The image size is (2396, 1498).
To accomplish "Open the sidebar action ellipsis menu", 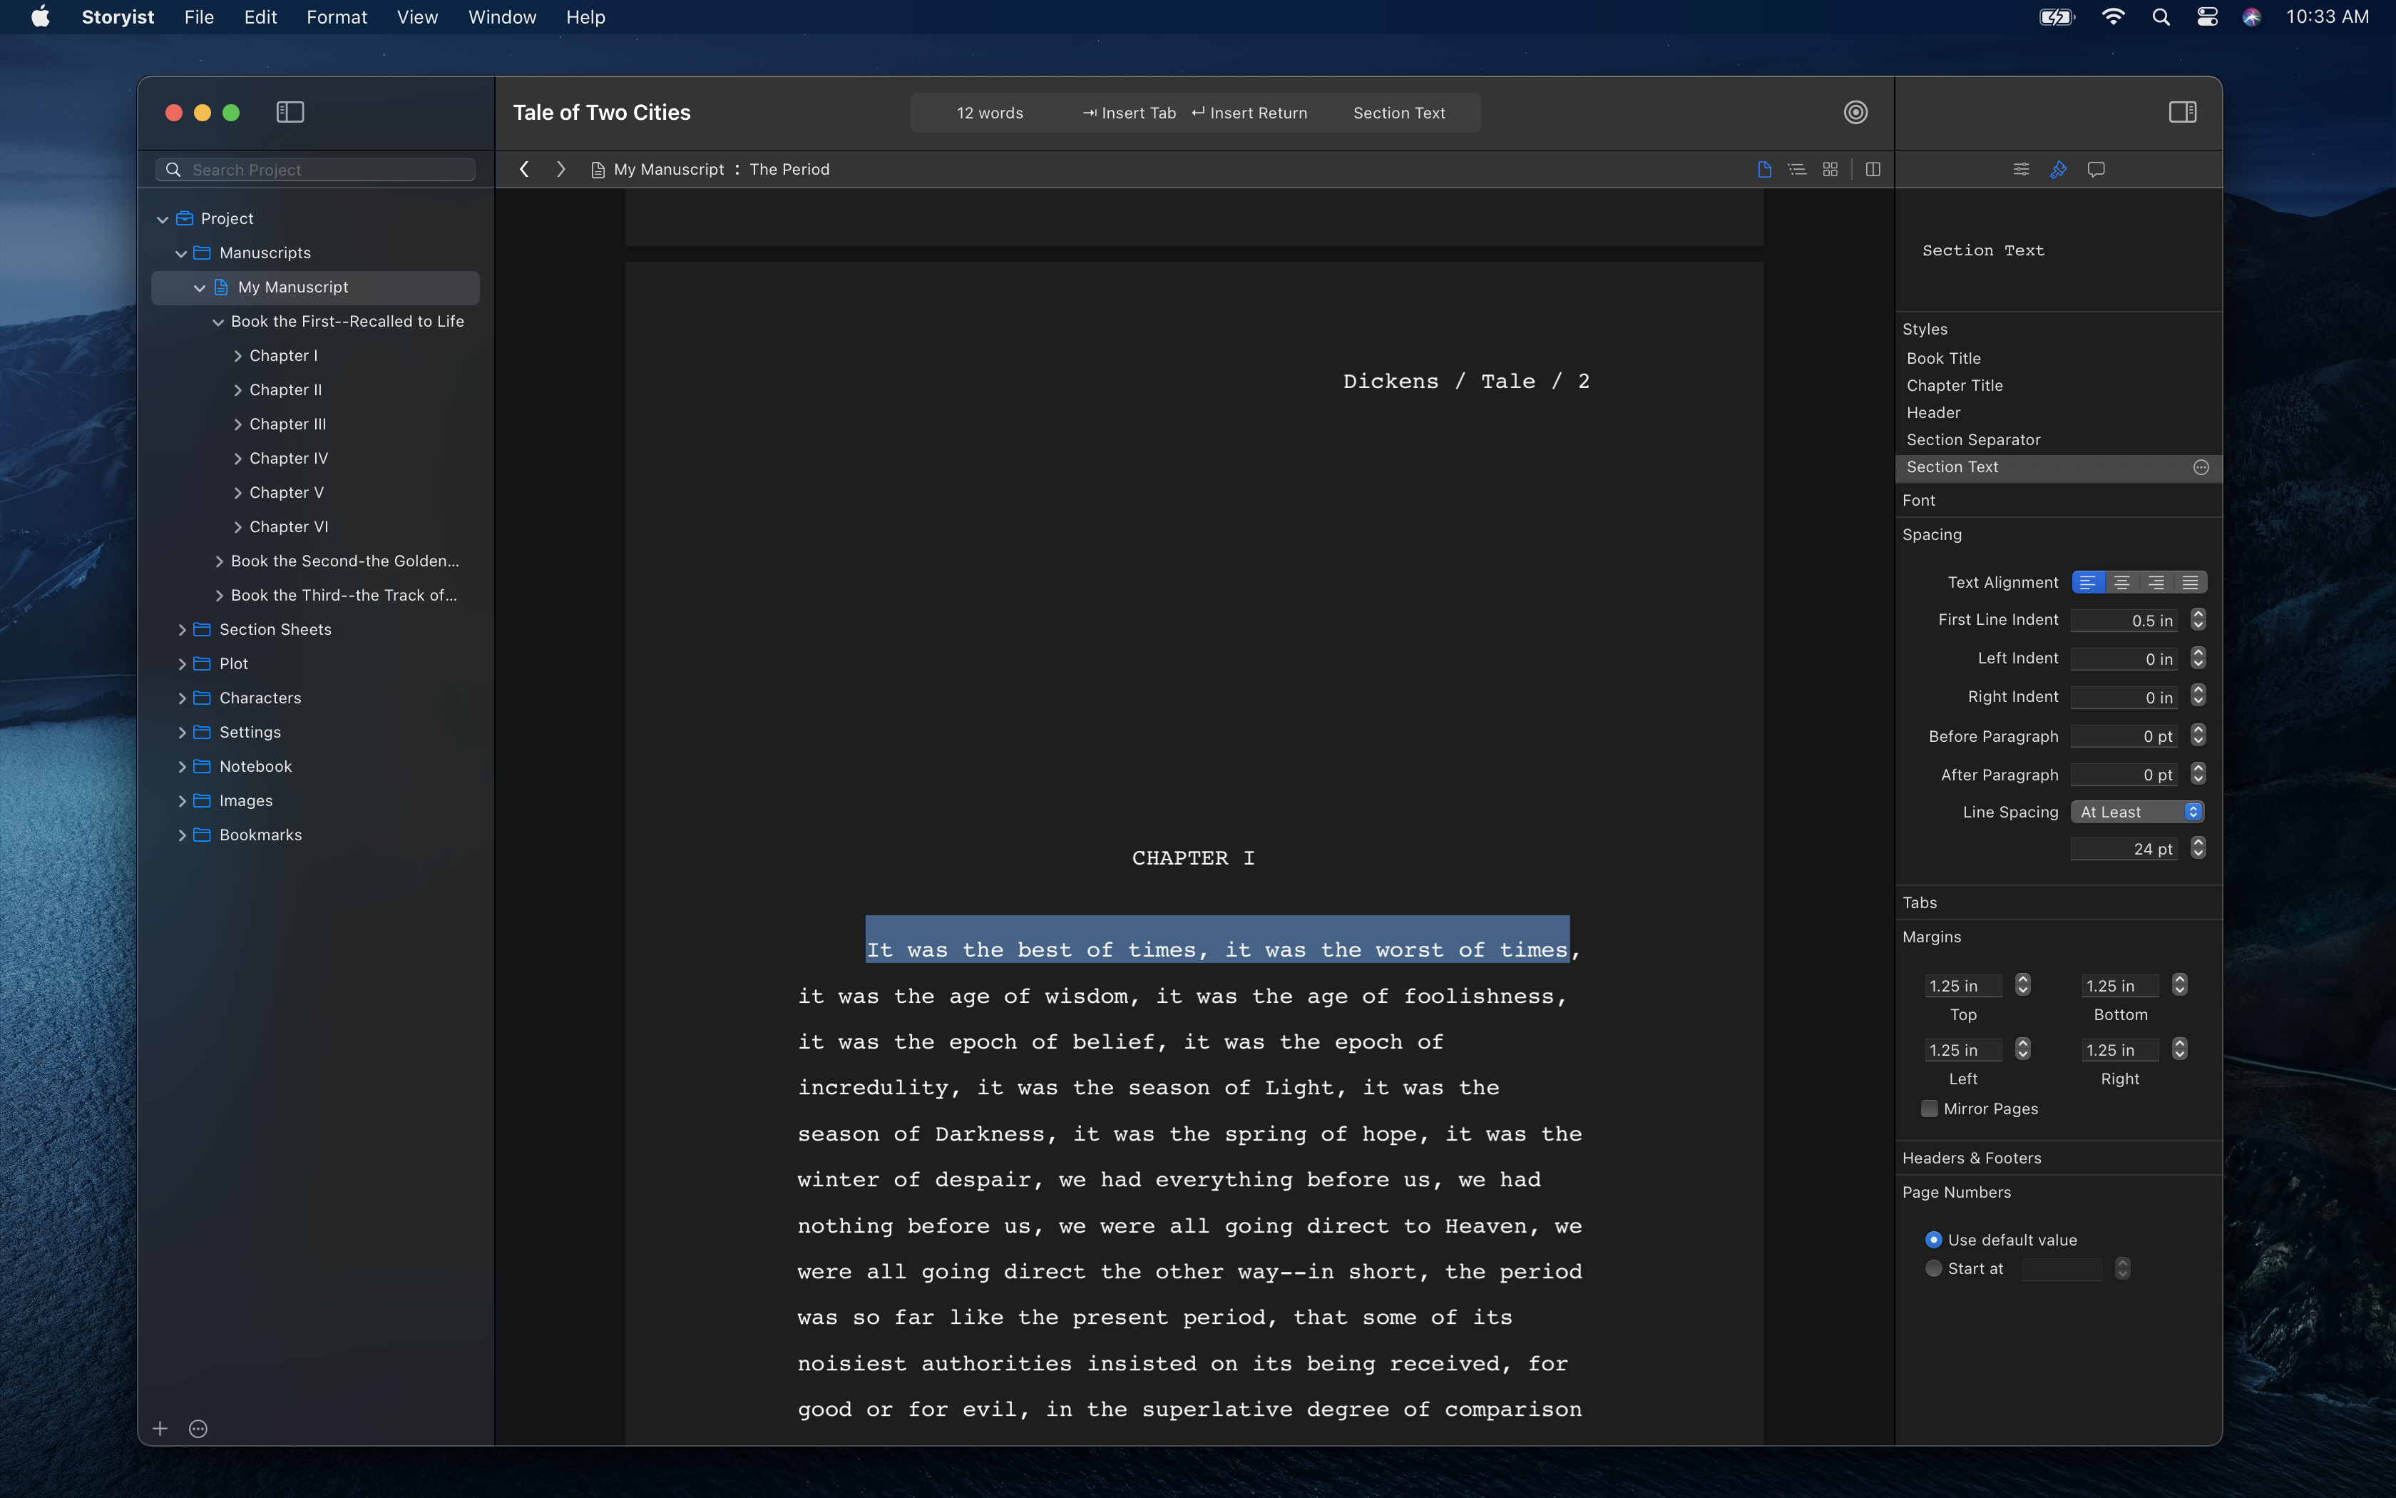I will point(198,1427).
